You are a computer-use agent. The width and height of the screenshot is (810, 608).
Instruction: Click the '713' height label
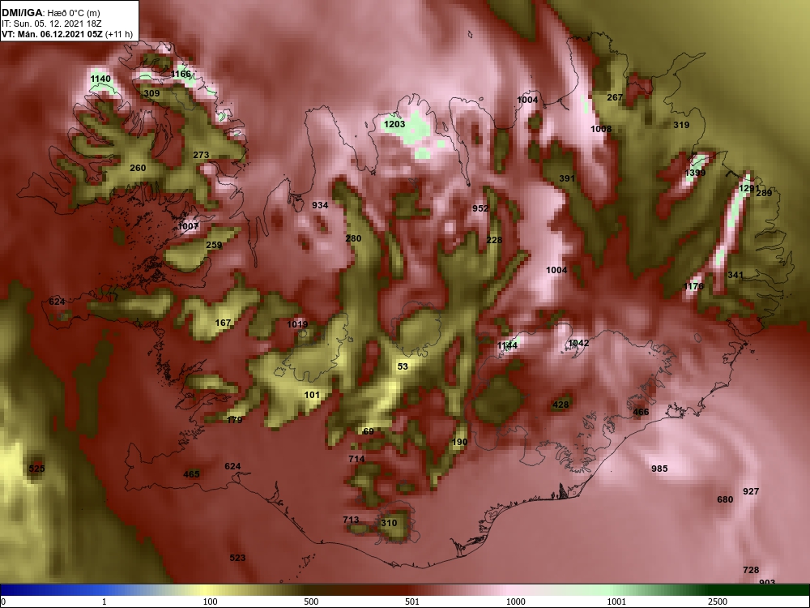351,520
